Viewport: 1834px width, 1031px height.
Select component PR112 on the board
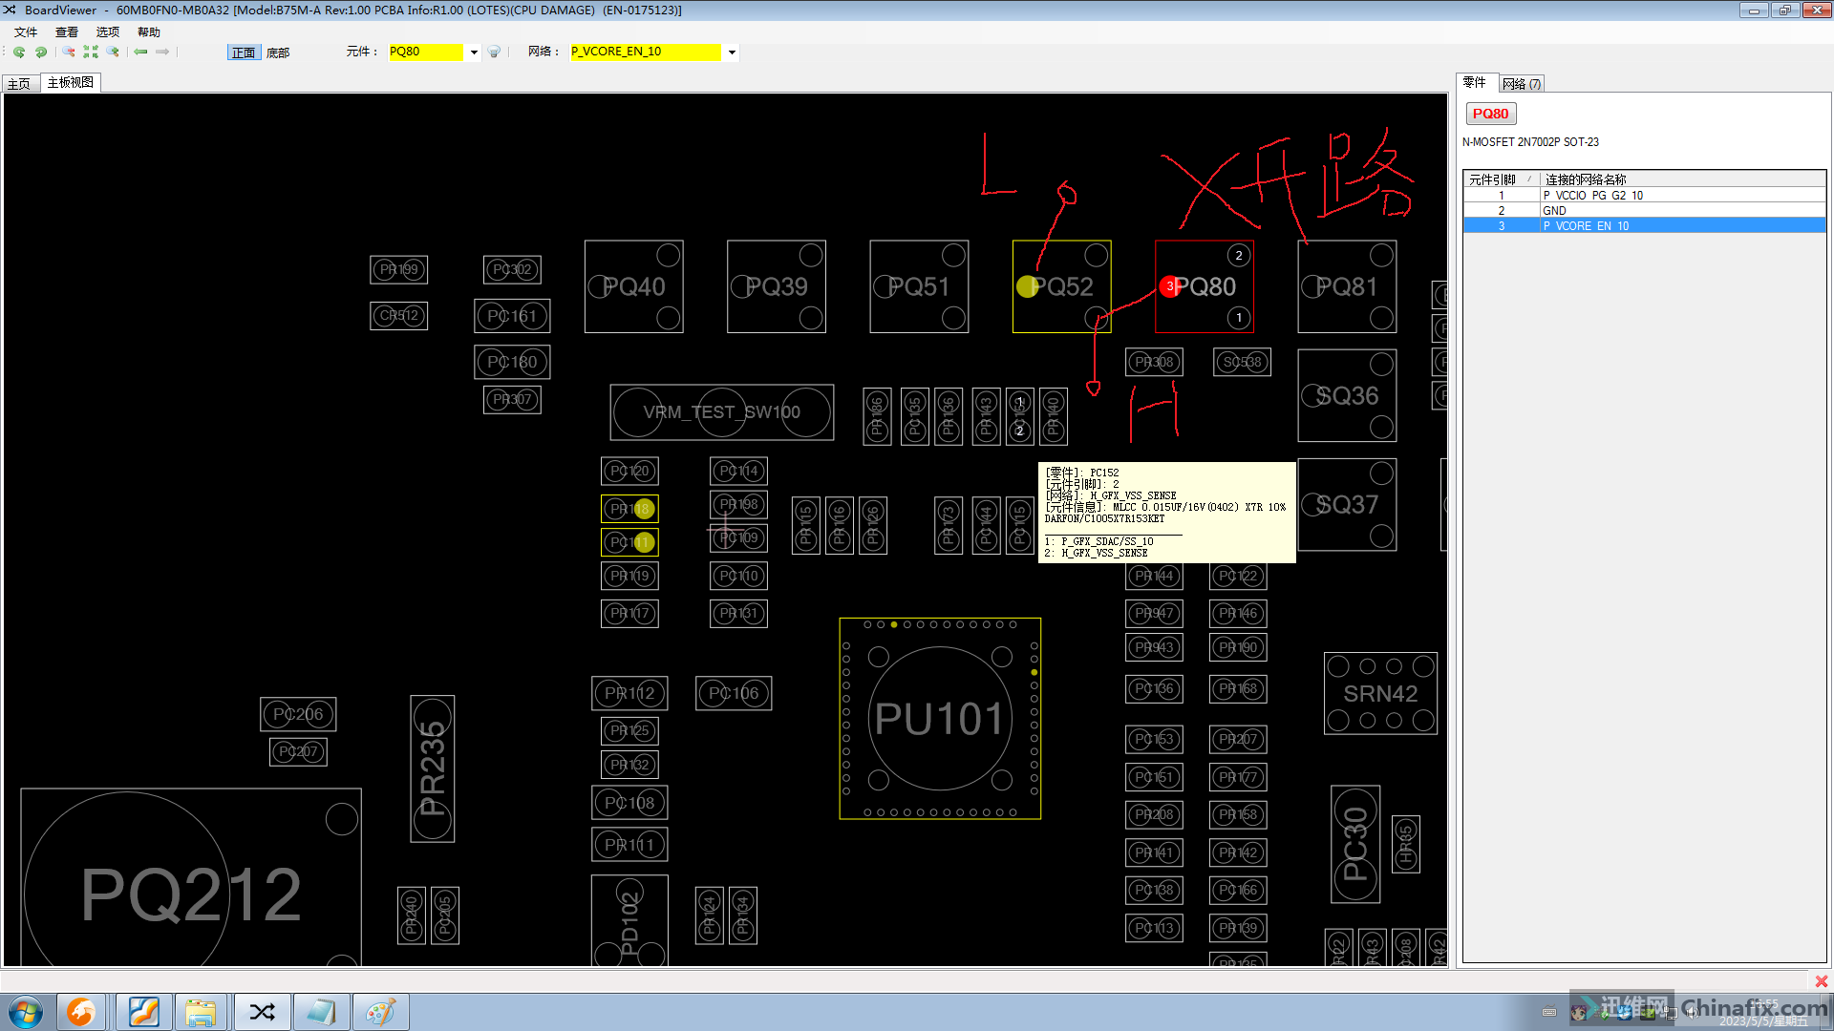click(x=629, y=693)
